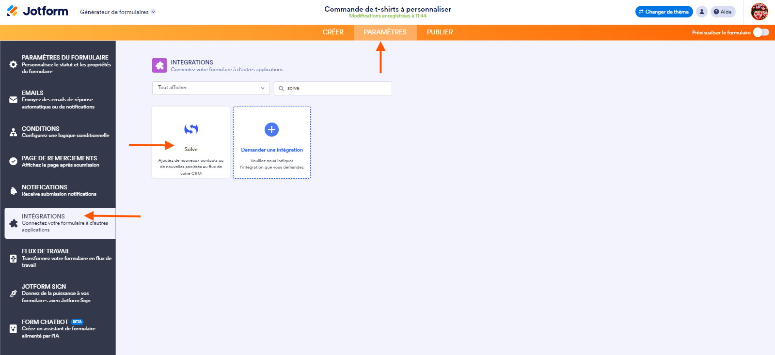Open the Solve integration card
The width and height of the screenshot is (775, 355).
coord(191,142)
